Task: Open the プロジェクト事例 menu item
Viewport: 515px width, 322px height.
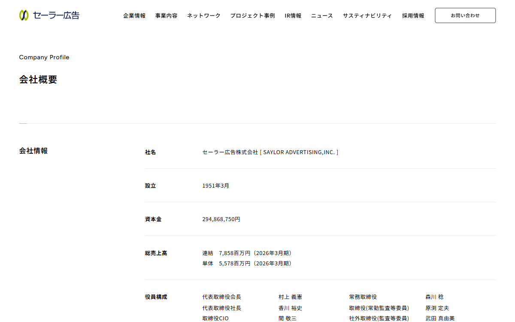Action: (x=252, y=15)
